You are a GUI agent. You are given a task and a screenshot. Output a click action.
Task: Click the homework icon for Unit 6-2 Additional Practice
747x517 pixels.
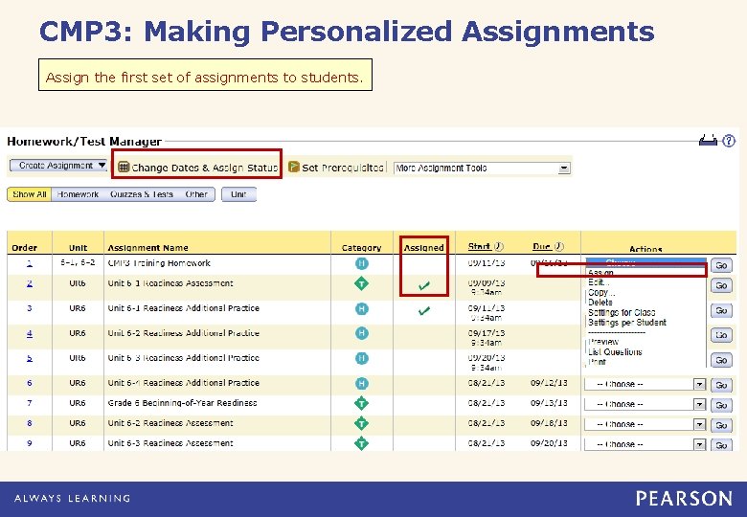362,333
